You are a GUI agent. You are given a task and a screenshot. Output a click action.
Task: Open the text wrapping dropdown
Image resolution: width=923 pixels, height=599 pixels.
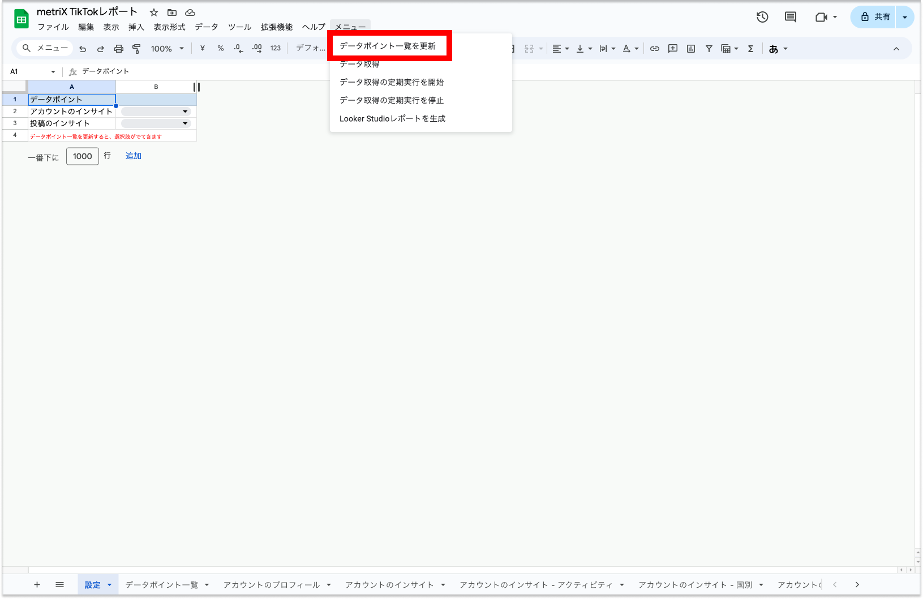(607, 49)
